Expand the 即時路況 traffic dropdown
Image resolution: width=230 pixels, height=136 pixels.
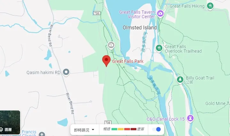coord(84,130)
